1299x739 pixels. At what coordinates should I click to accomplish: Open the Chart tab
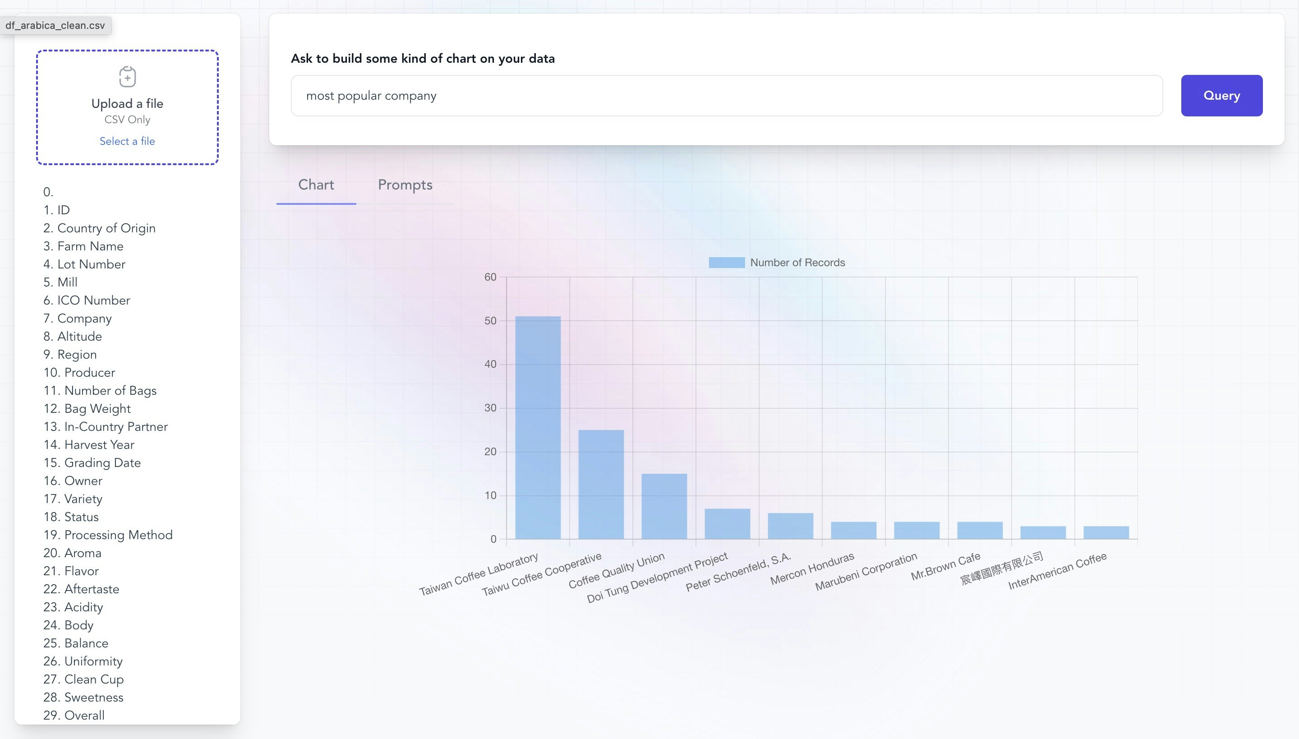click(x=316, y=185)
